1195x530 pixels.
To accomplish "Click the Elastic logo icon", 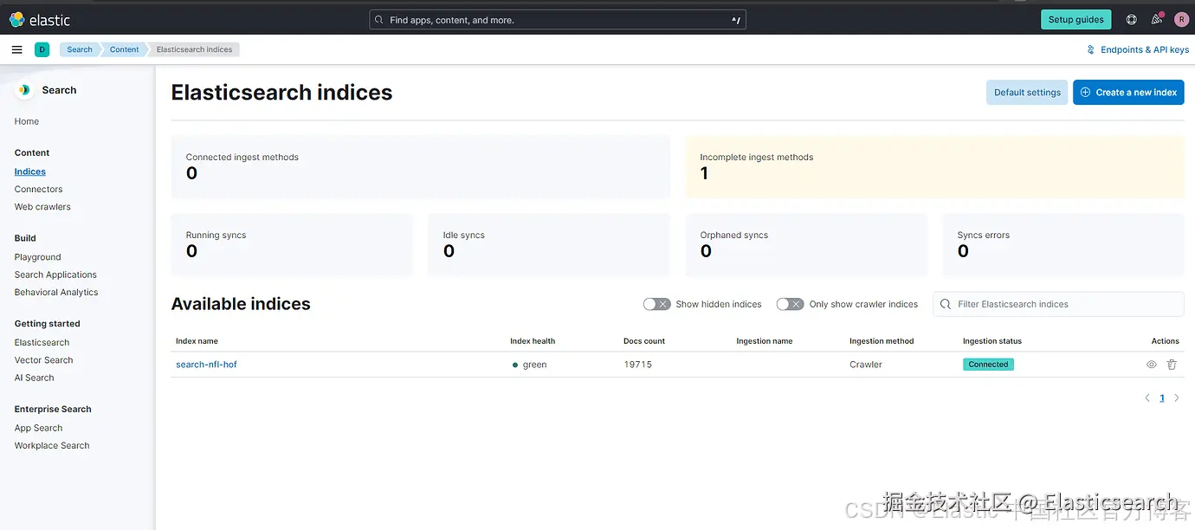I will [16, 19].
